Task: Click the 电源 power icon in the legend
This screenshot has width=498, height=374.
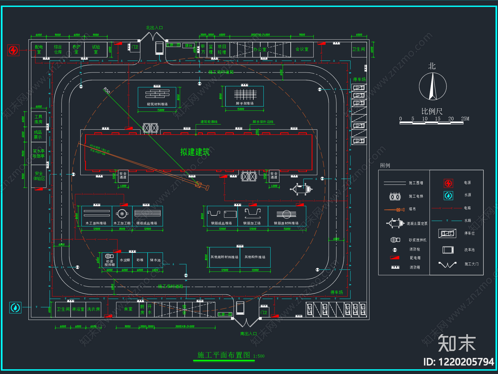Action: coord(448,183)
